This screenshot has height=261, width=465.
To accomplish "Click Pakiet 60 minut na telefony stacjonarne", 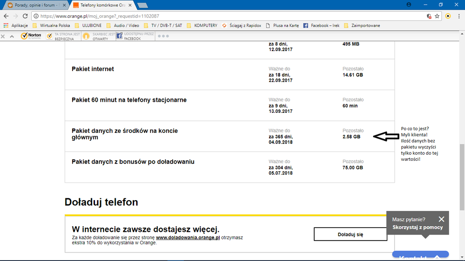I will pyautogui.click(x=129, y=100).
